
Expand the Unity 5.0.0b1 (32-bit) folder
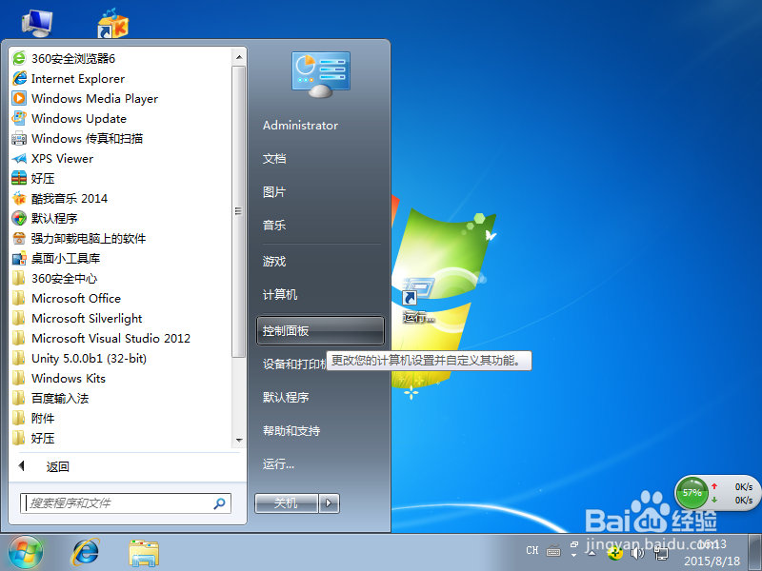click(89, 359)
